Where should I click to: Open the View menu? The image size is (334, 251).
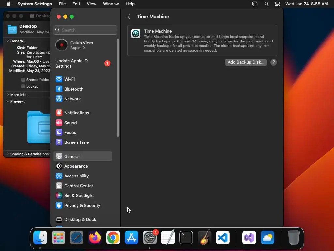[92, 4]
